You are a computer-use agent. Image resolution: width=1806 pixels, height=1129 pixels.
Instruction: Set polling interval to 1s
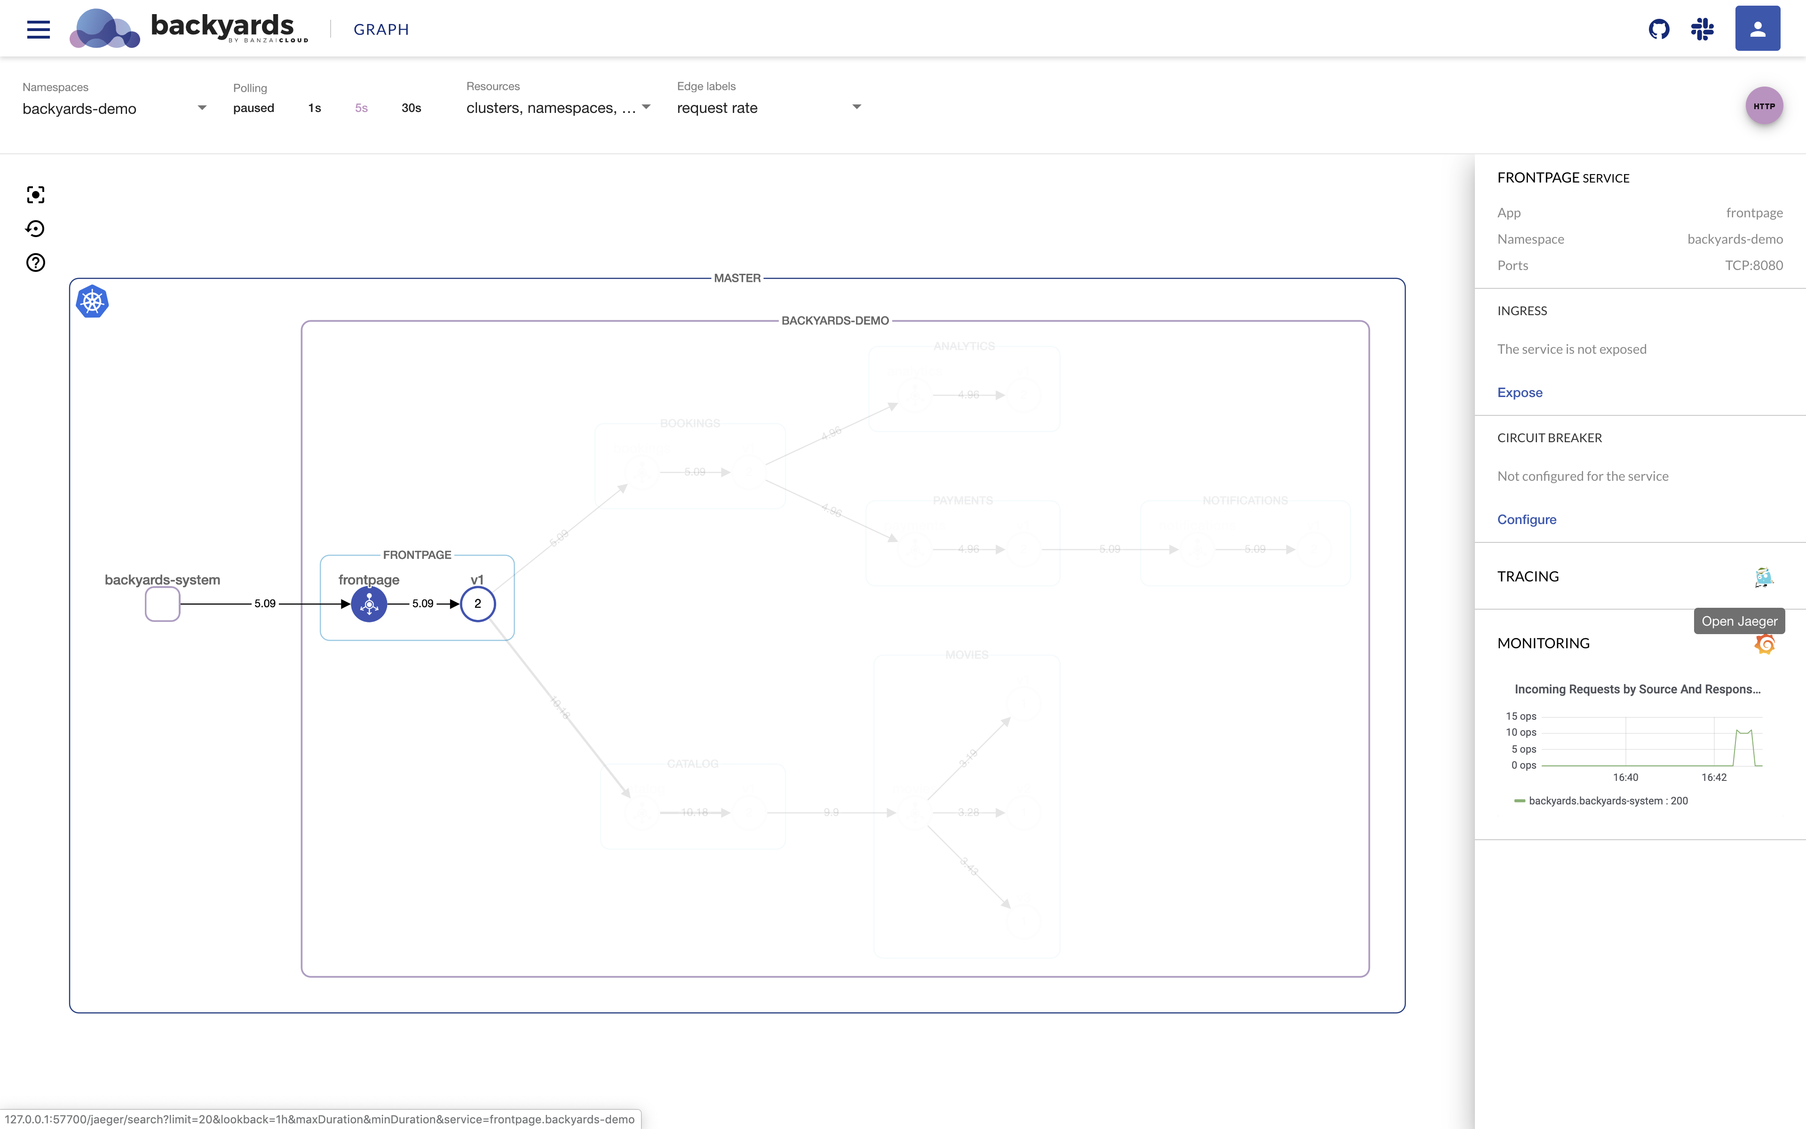314,108
